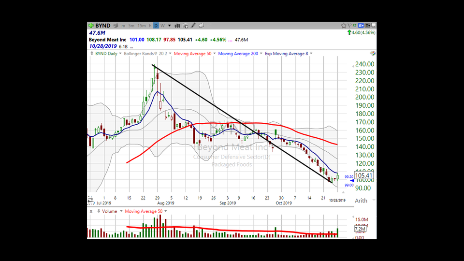Expand the Bollinger Bands dropdown arrow

tap(170, 54)
